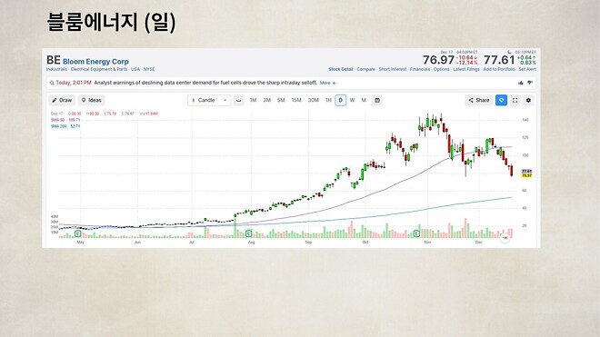This screenshot has height=337, width=600.
Task: Click the earnings E marker near Nov
Action: point(416,233)
